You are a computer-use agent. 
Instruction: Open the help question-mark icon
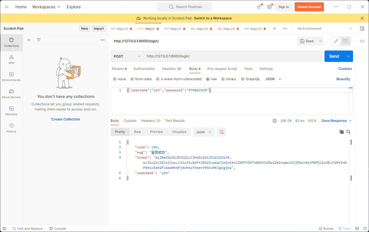[365, 229]
